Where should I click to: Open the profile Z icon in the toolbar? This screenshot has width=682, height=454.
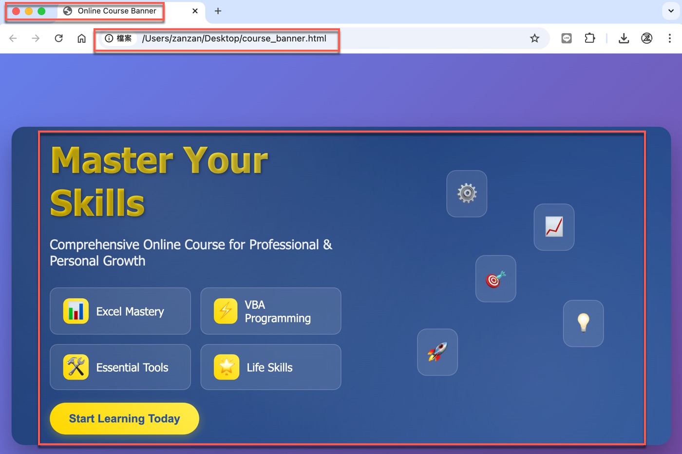pyautogui.click(x=646, y=38)
